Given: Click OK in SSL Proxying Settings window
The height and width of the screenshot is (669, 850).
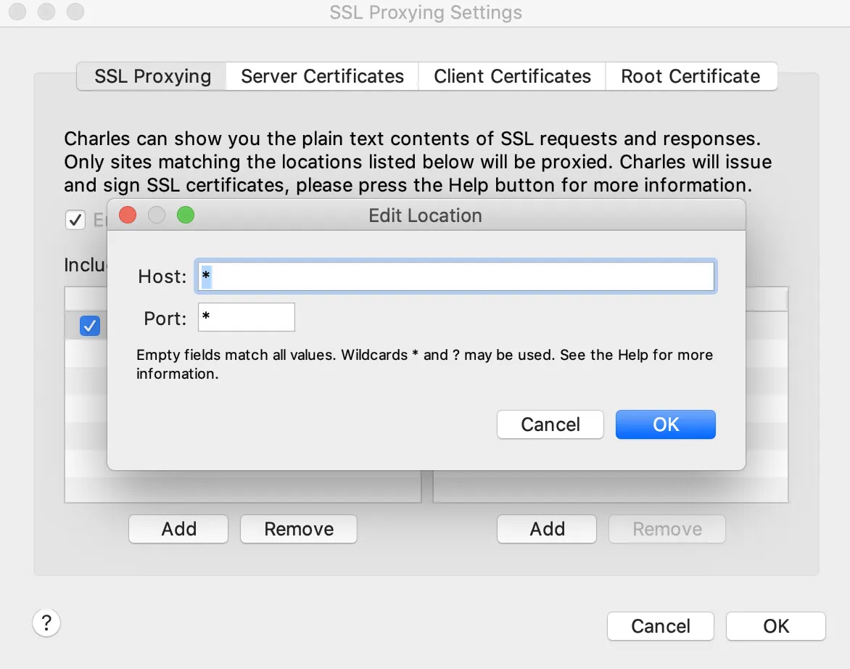Looking at the screenshot, I should pyautogui.click(x=776, y=626).
